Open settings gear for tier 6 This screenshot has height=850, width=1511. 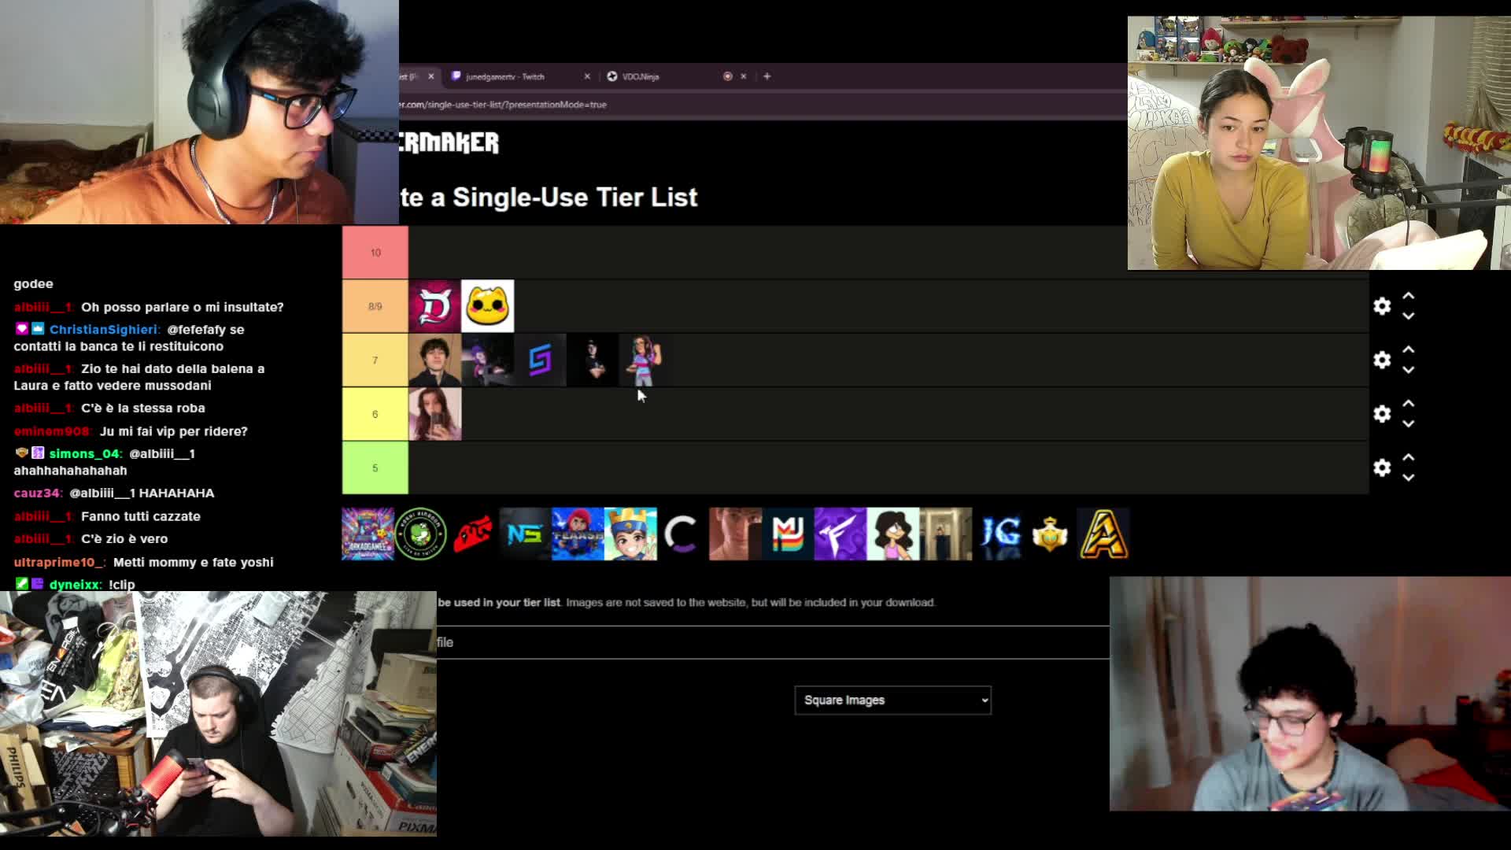pos(1382,414)
